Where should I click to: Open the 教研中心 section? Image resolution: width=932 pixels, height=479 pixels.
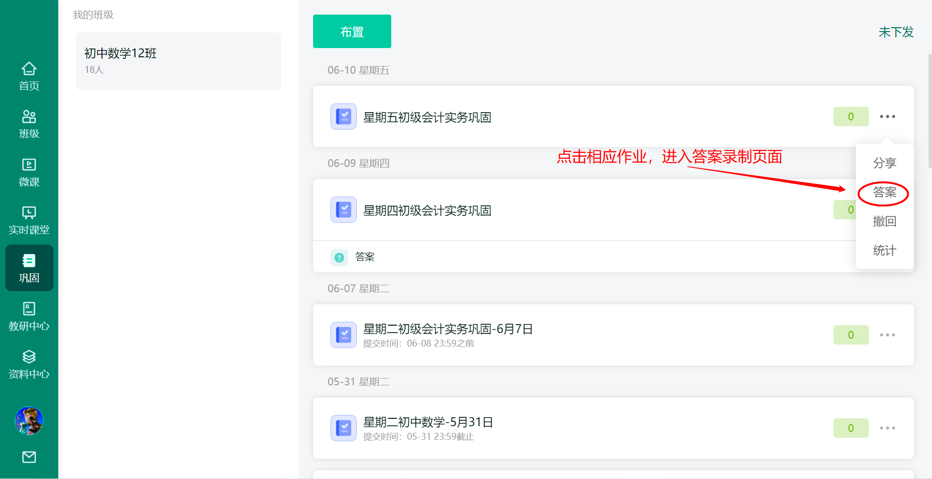(29, 316)
